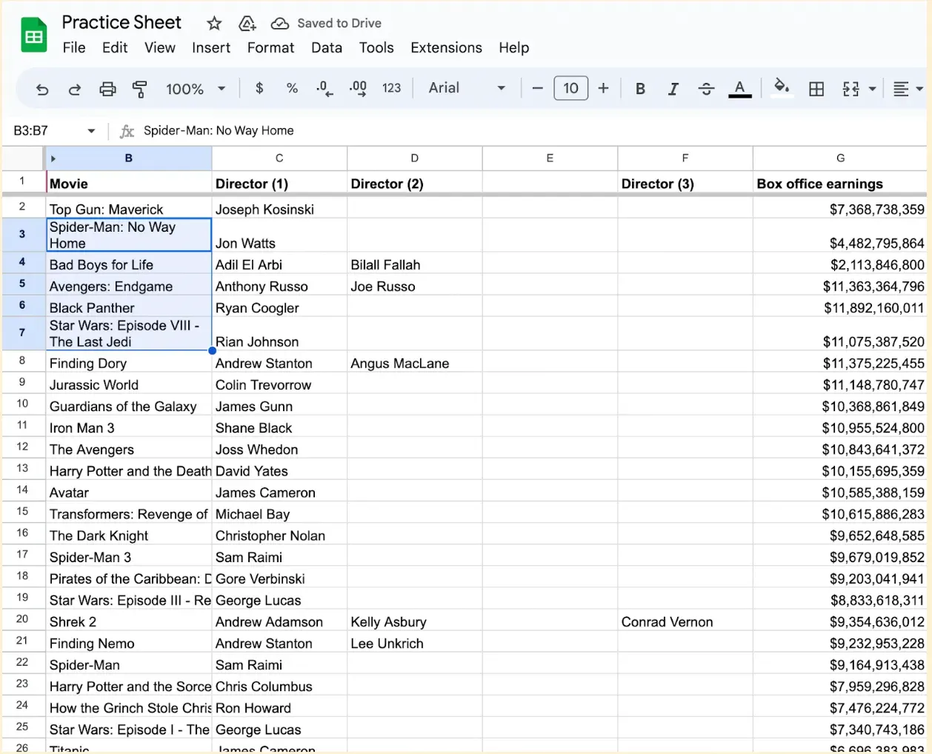Open the View menu
932x754 pixels.
coord(160,48)
